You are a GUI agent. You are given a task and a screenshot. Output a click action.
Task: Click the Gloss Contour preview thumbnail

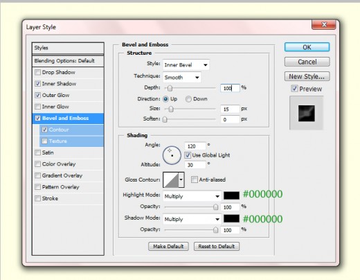click(171, 180)
